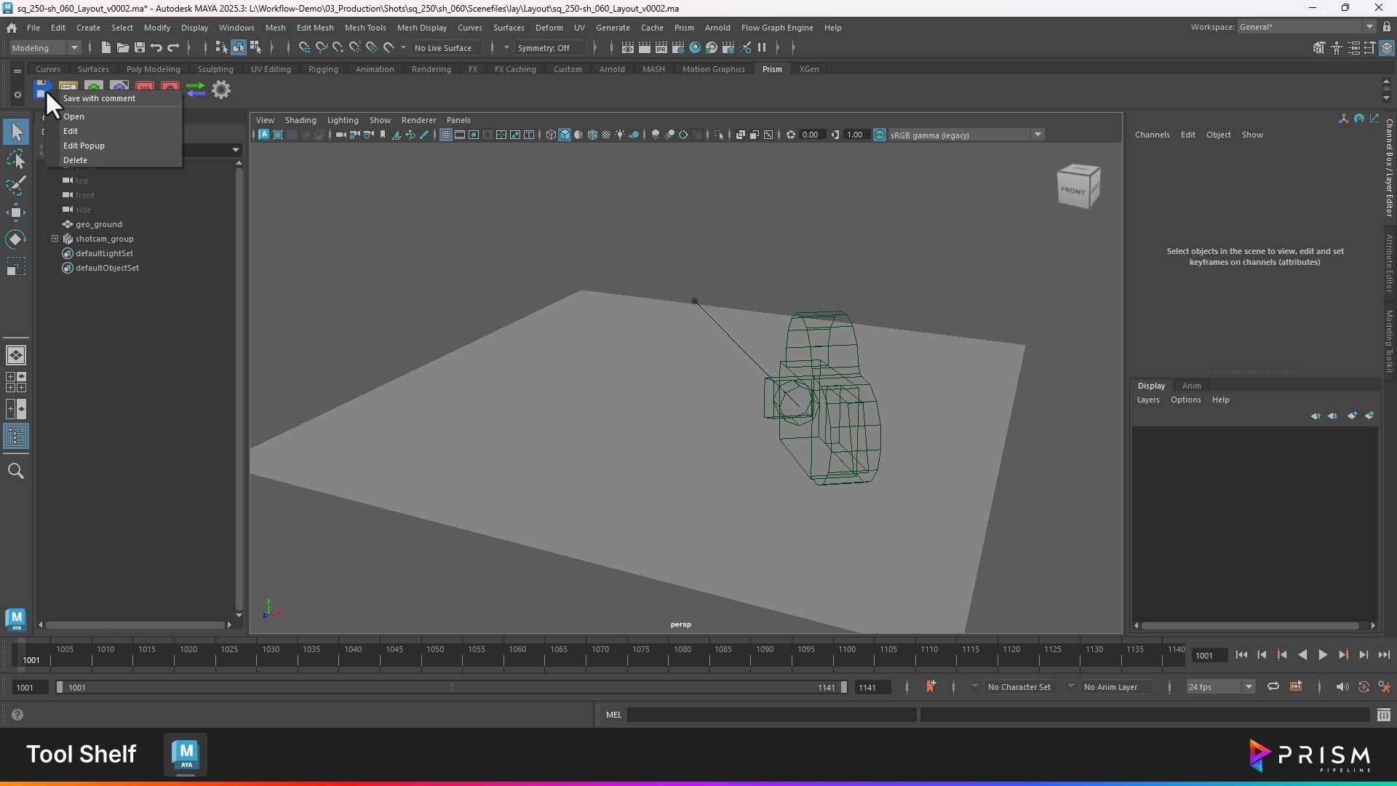Open the script editor icon
Viewport: 1397px width, 786px height.
[1383, 715]
